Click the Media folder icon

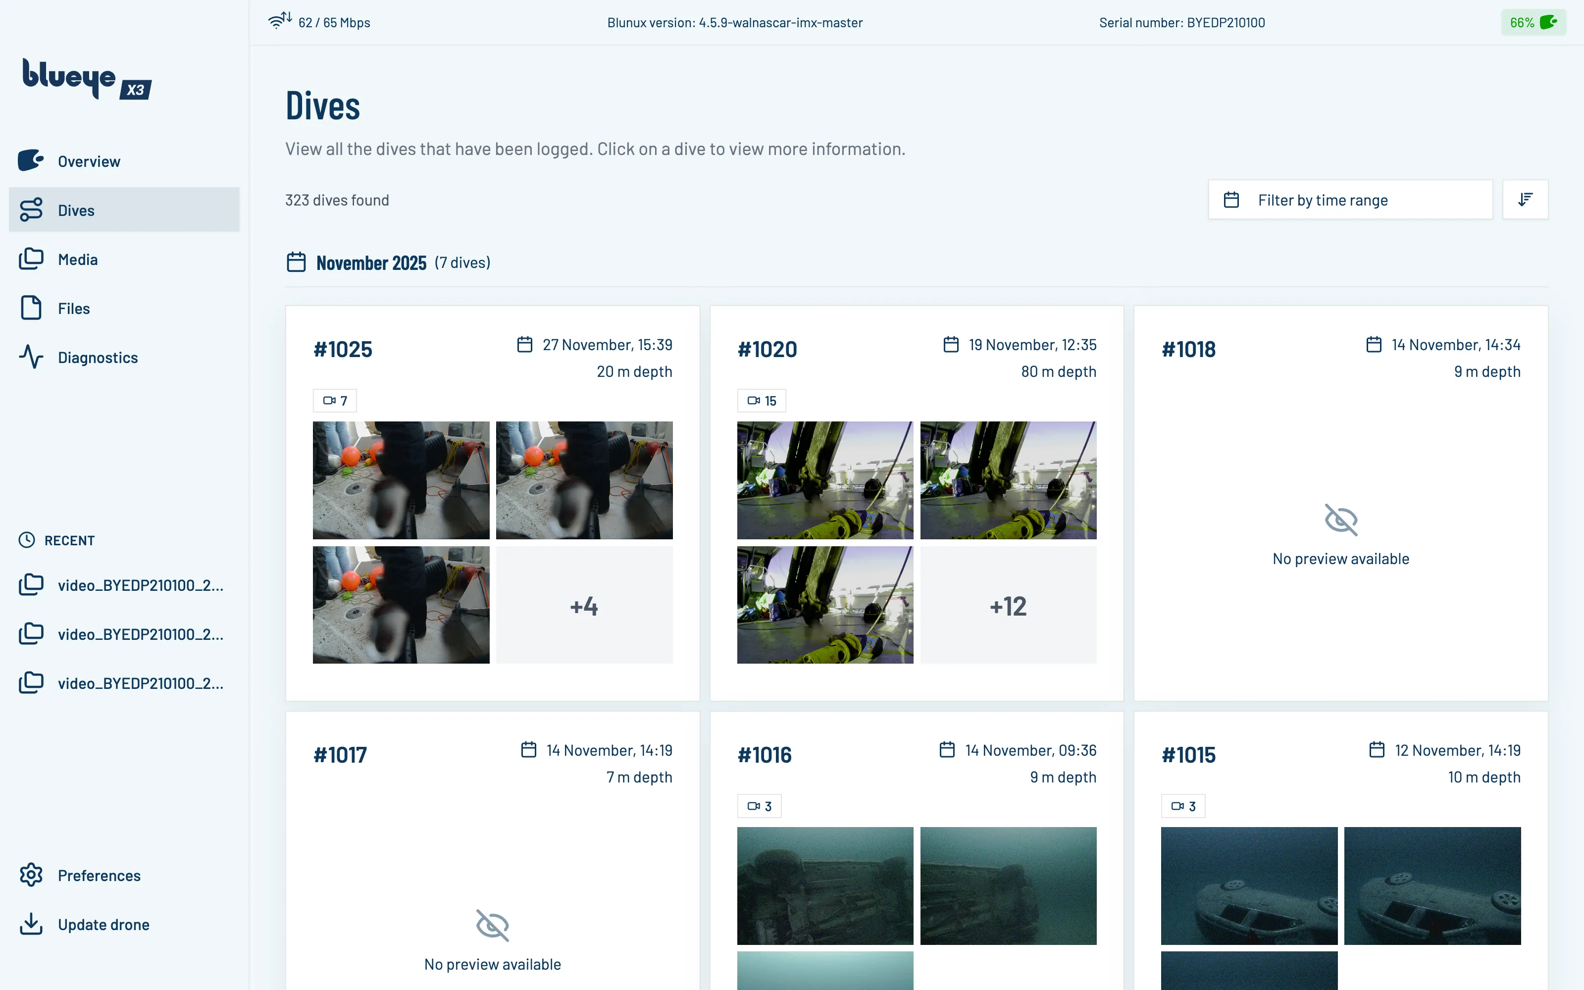[31, 259]
